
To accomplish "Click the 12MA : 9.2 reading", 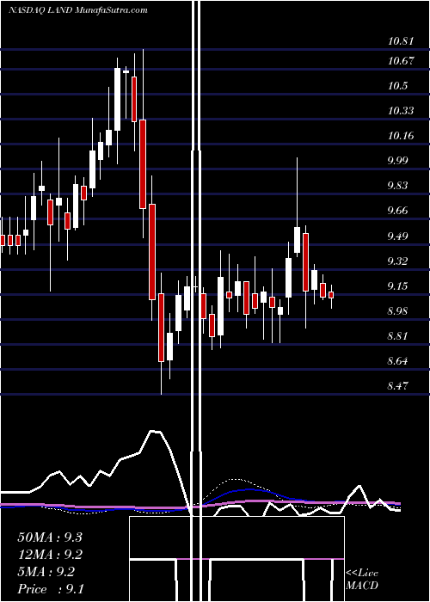I will pos(50,555).
